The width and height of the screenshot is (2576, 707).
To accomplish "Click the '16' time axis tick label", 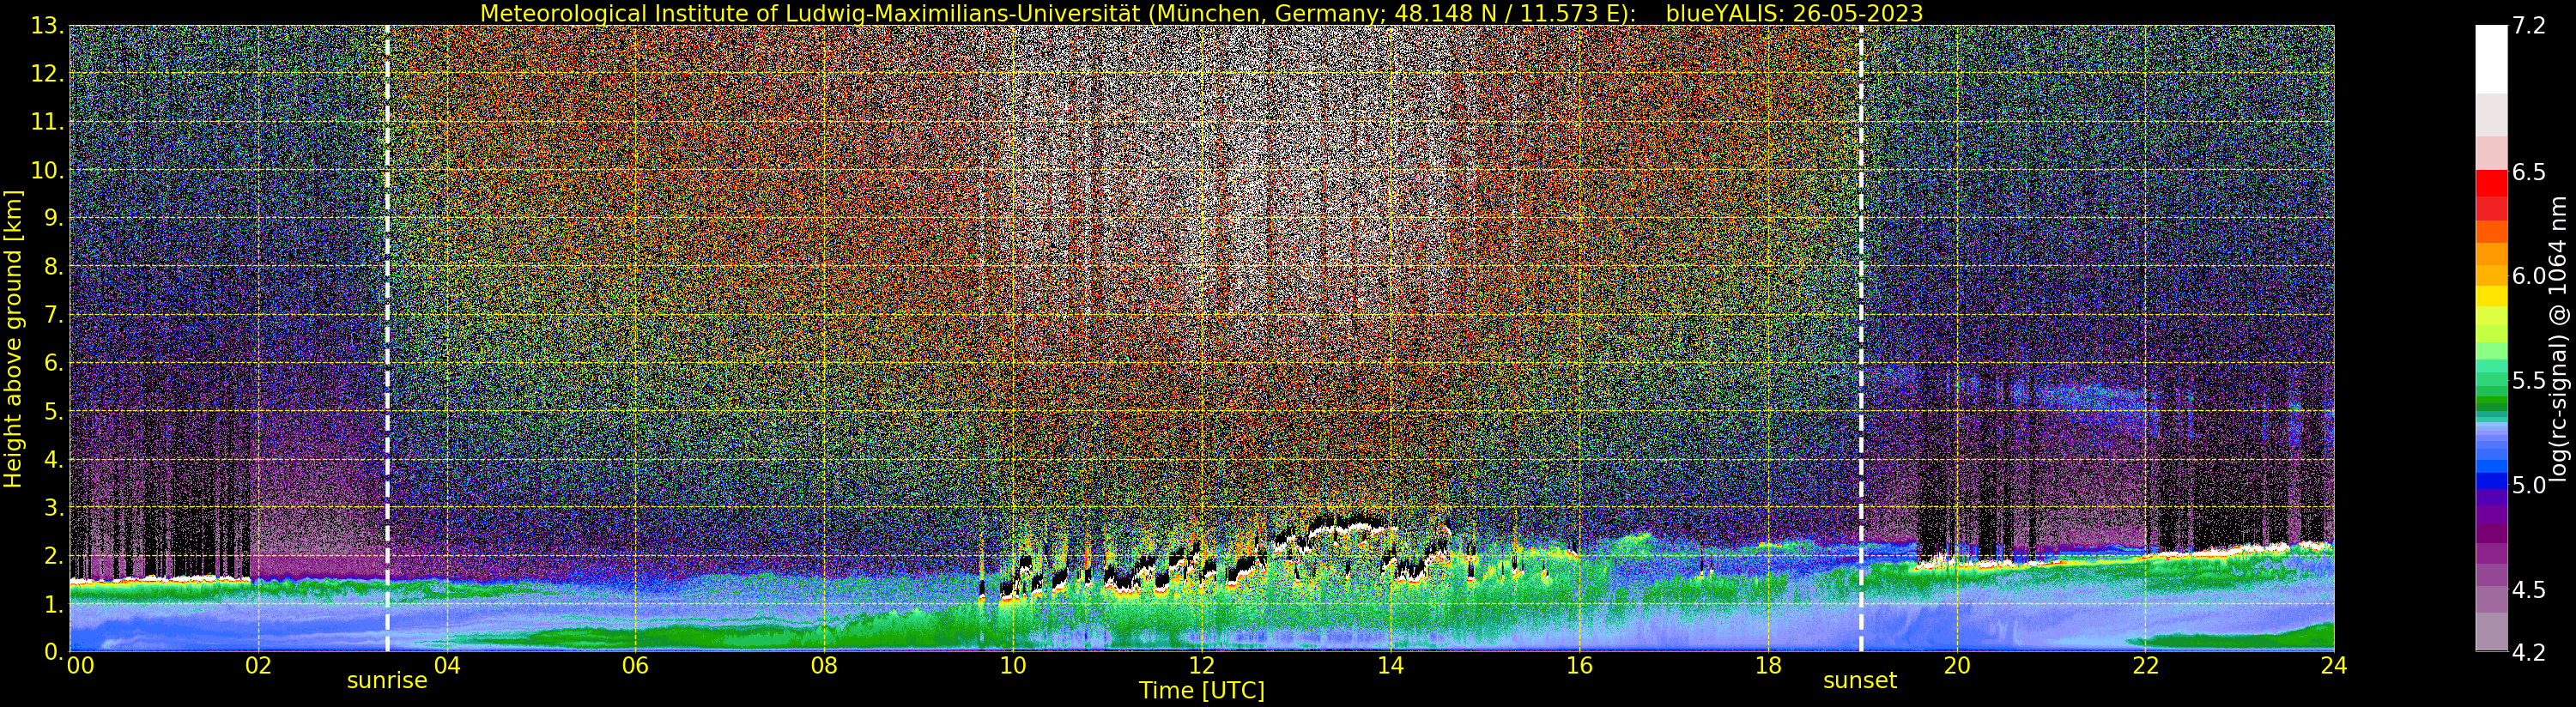I will (1579, 666).
